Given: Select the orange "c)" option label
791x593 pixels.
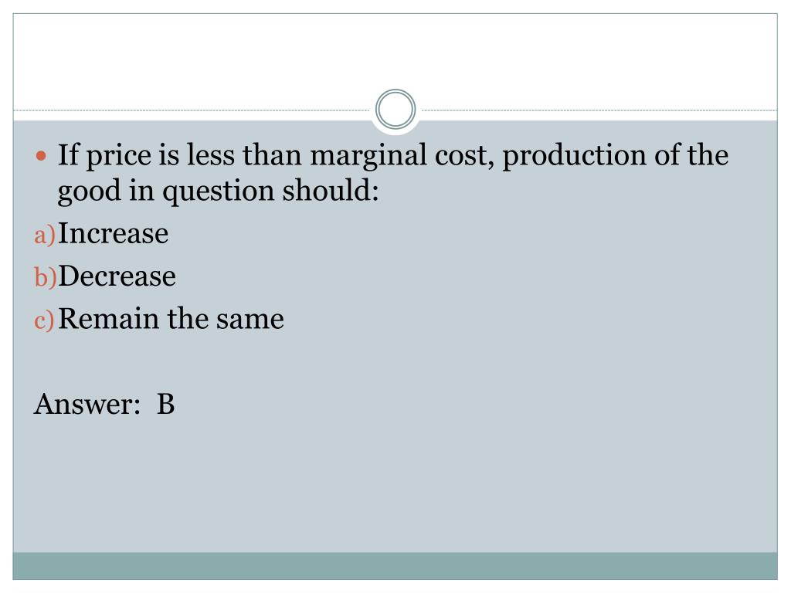Looking at the screenshot, I should (45, 320).
